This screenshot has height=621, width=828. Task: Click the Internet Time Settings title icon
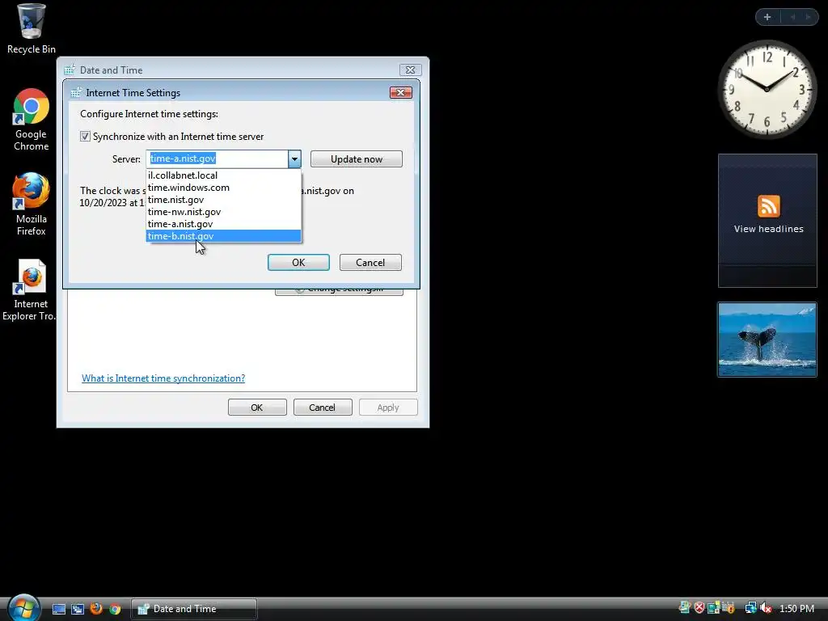(x=76, y=93)
